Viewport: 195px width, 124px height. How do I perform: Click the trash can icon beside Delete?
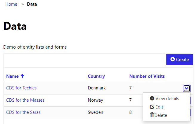[152, 115]
